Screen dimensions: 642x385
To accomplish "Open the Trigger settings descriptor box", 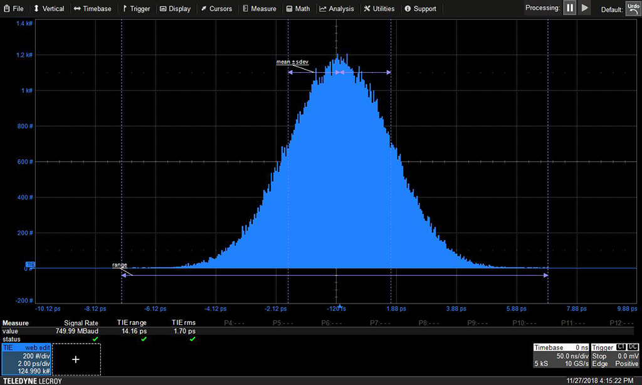I will [614, 356].
